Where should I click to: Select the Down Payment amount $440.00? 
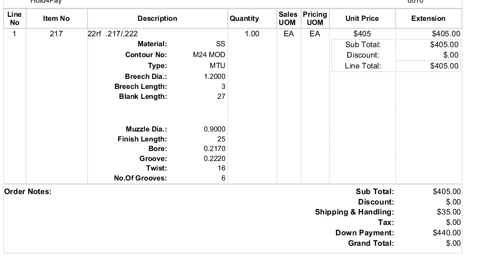click(x=447, y=233)
